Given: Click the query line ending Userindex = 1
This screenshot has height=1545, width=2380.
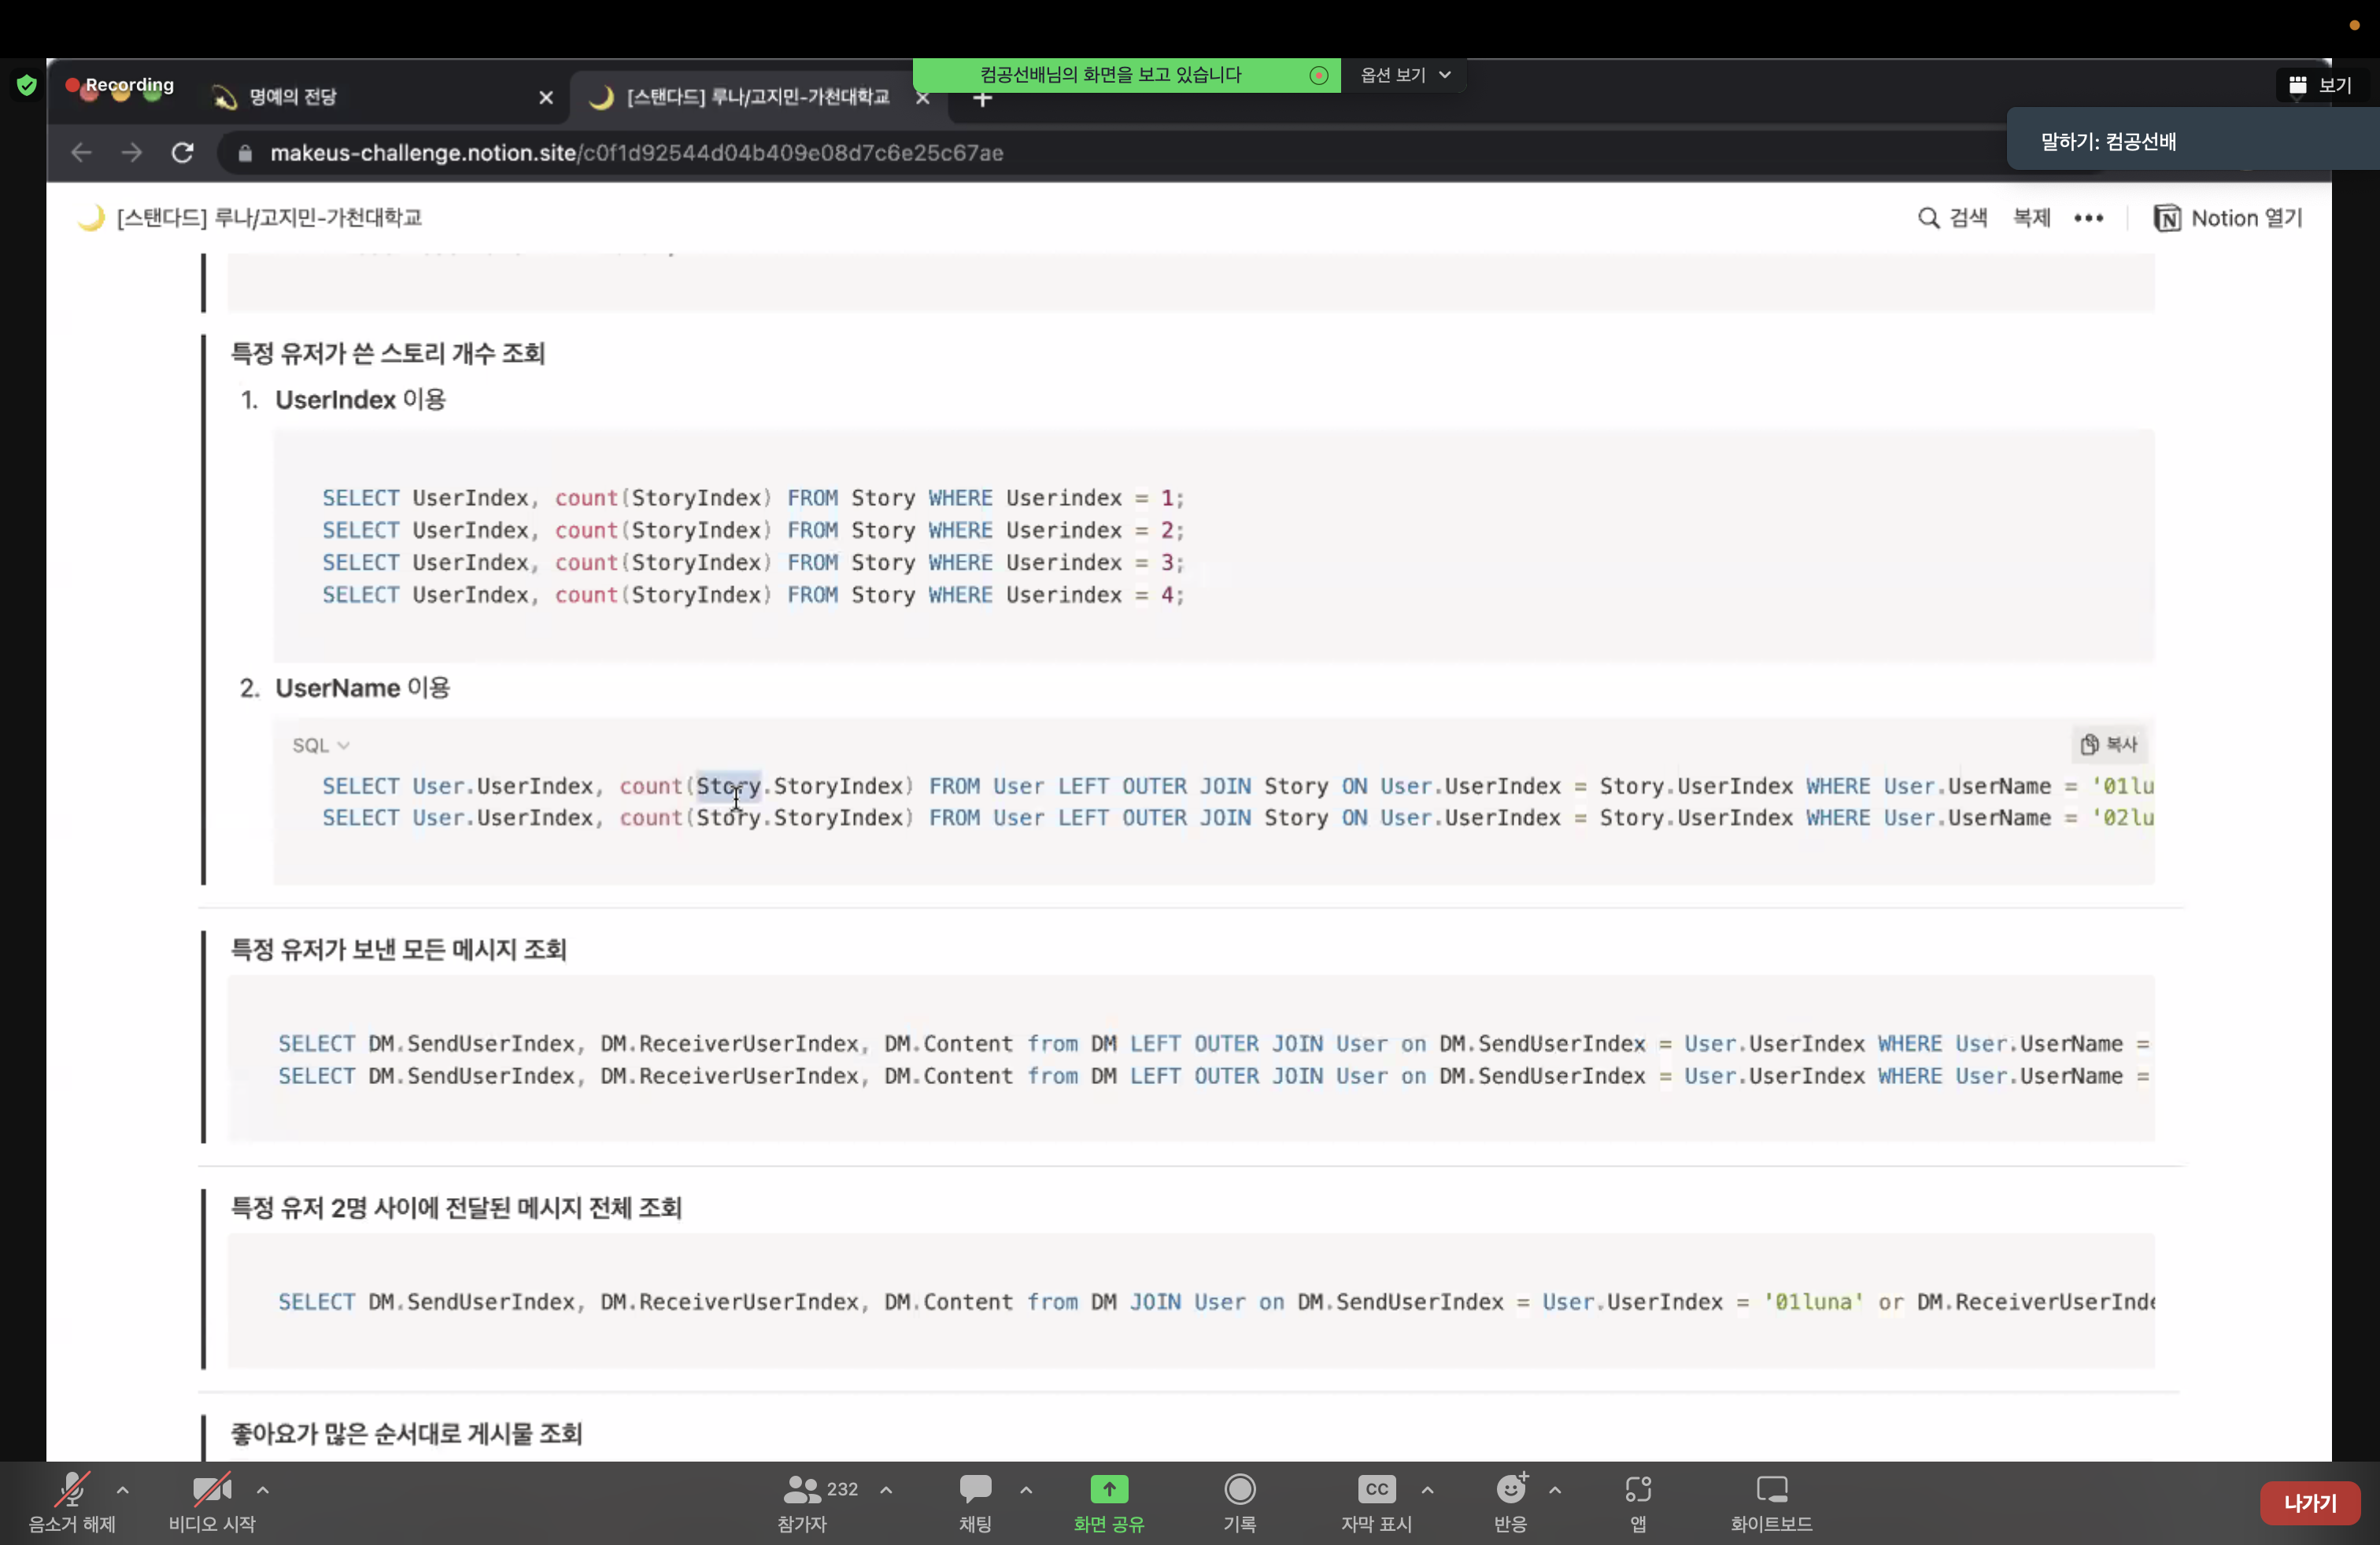Looking at the screenshot, I should [753, 496].
